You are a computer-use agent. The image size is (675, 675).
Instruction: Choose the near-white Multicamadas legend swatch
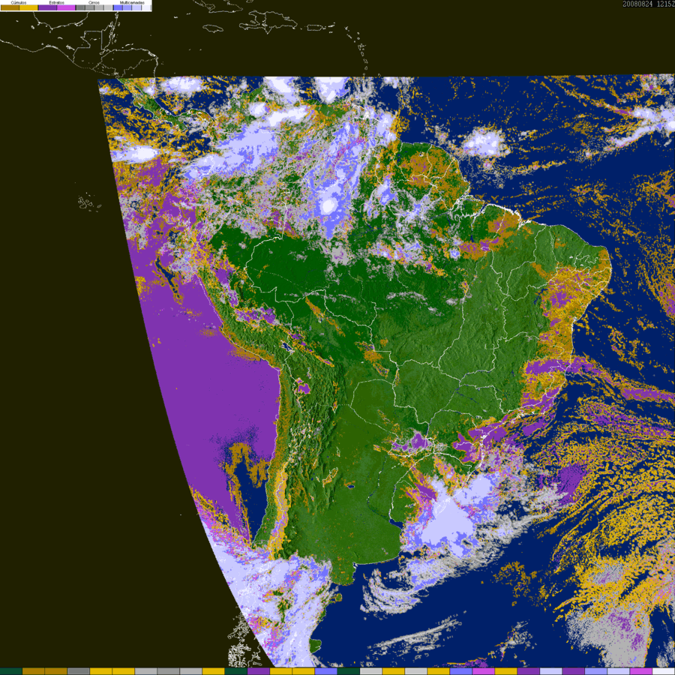tap(146, 7)
